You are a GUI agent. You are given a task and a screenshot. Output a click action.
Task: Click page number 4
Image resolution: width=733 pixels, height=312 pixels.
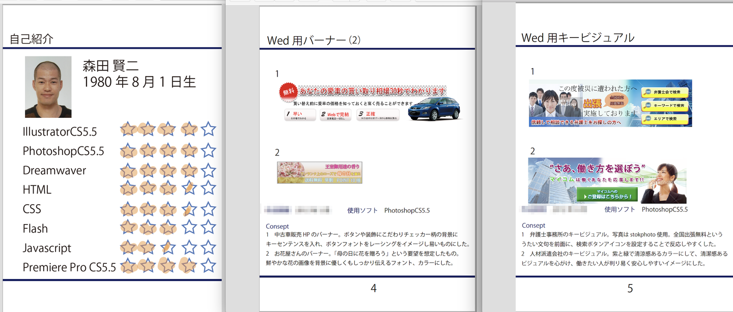pos(374,288)
